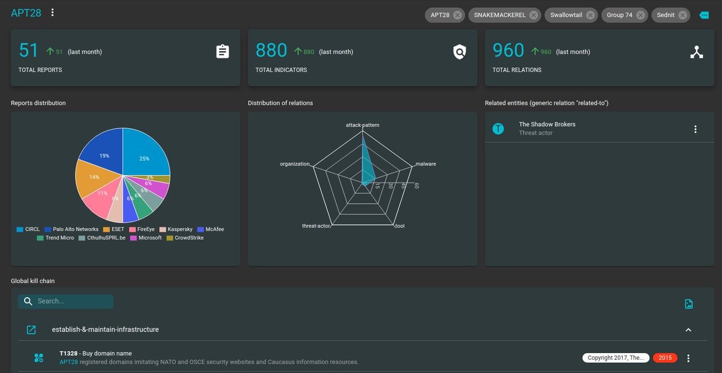Open establish-&-maintain-infrastructure in new view icon
The height and width of the screenshot is (373, 722).
tap(31, 330)
